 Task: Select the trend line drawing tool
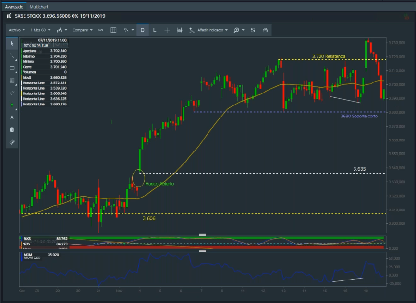pyautogui.click(x=12, y=56)
